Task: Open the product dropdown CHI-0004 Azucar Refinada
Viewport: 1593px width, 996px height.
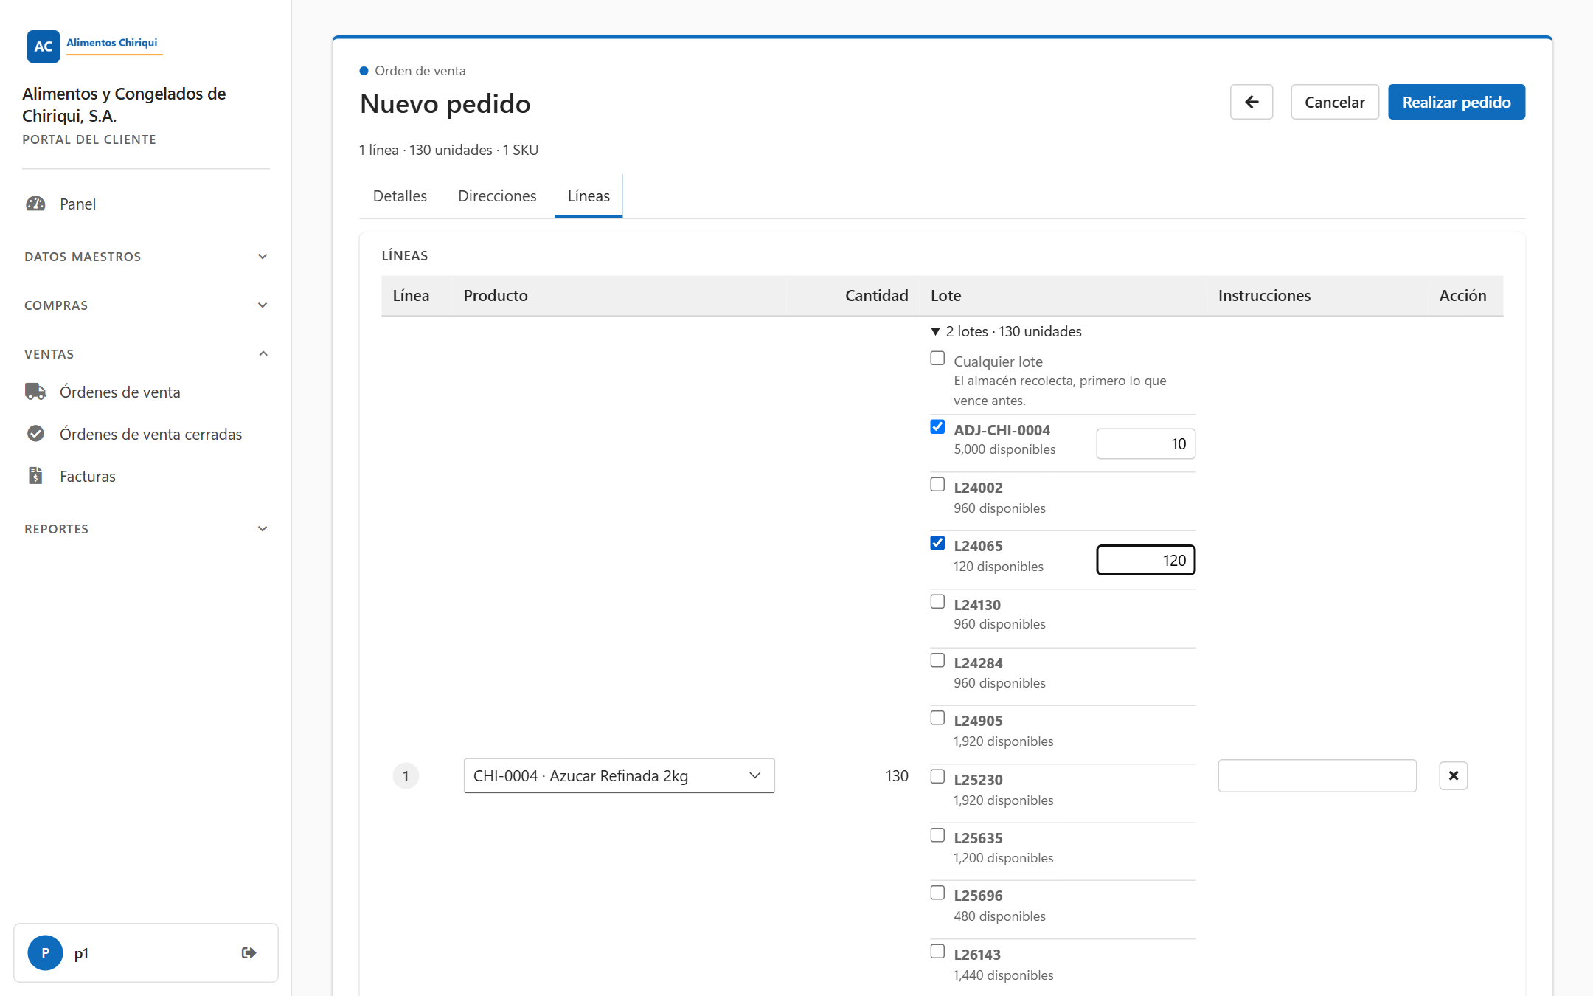Action: tap(619, 775)
